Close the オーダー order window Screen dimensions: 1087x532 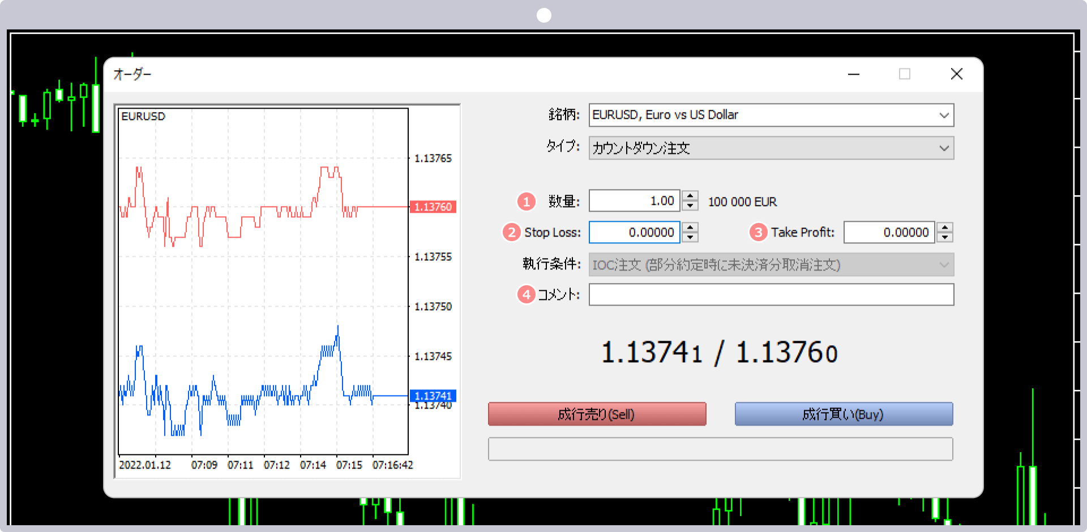pyautogui.click(x=957, y=74)
